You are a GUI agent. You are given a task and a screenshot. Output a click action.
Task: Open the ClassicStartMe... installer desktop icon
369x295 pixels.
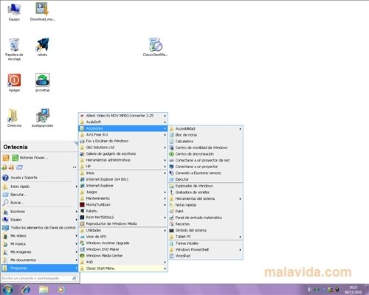[x=155, y=46]
